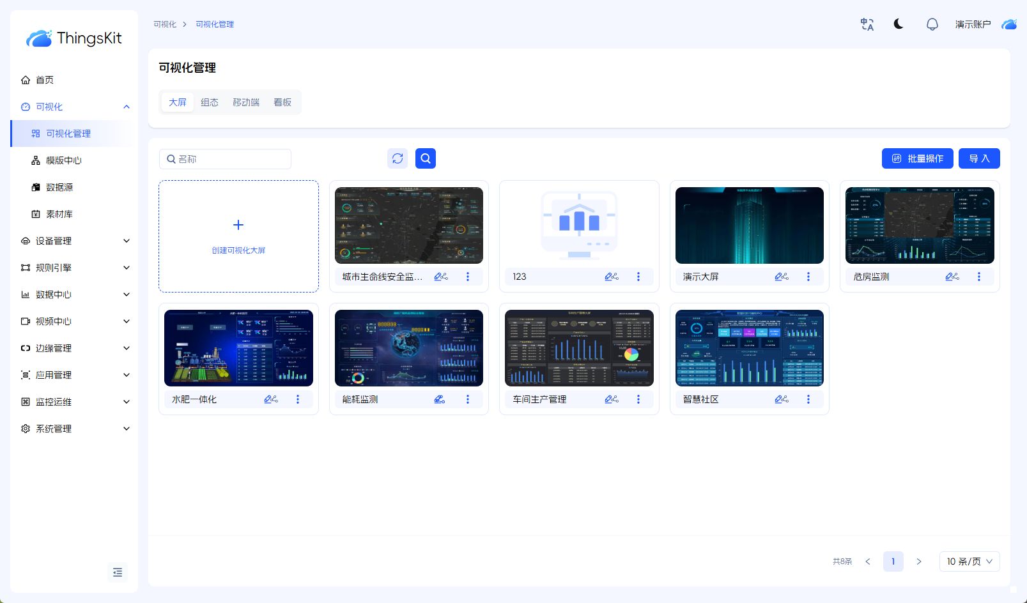Switch to the 看板 tab
Viewport: 1027px width, 603px height.
pyautogui.click(x=282, y=102)
